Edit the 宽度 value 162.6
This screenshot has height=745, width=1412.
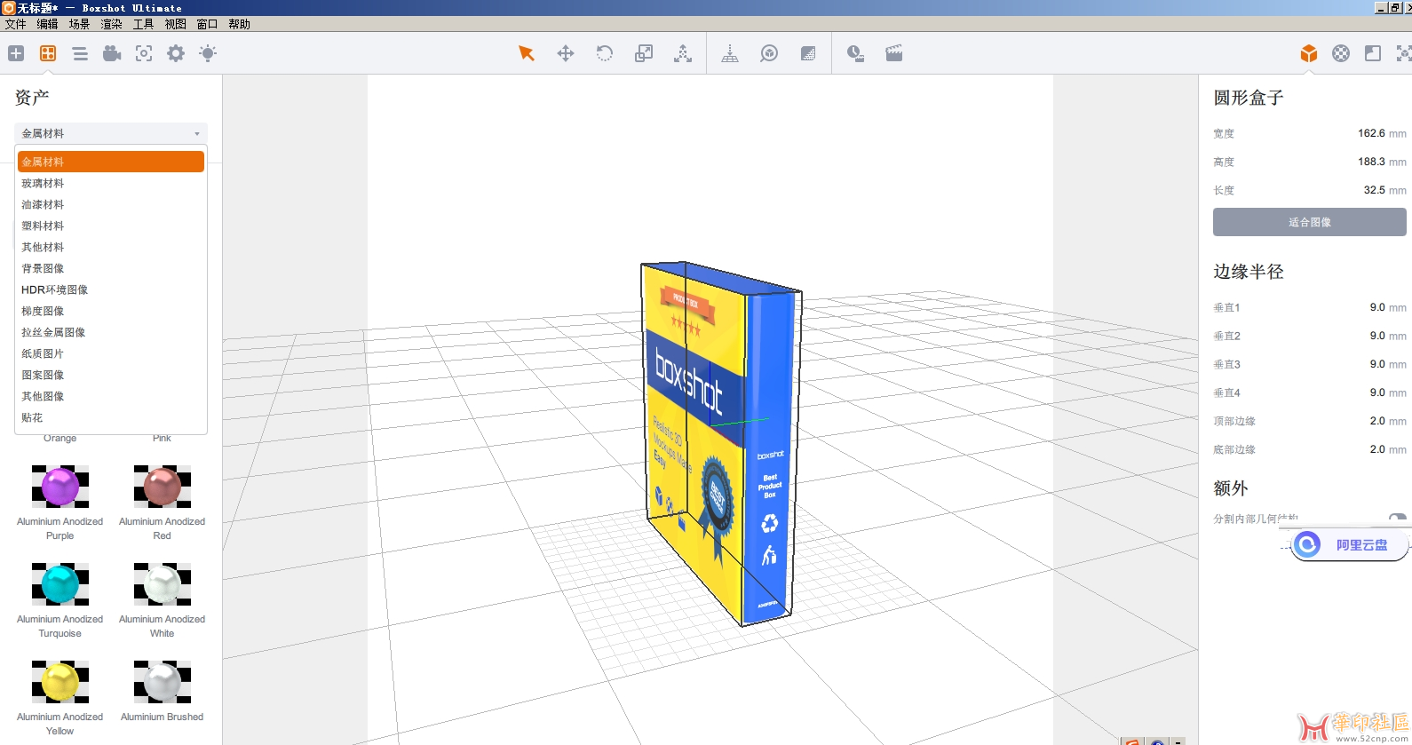1371,133
